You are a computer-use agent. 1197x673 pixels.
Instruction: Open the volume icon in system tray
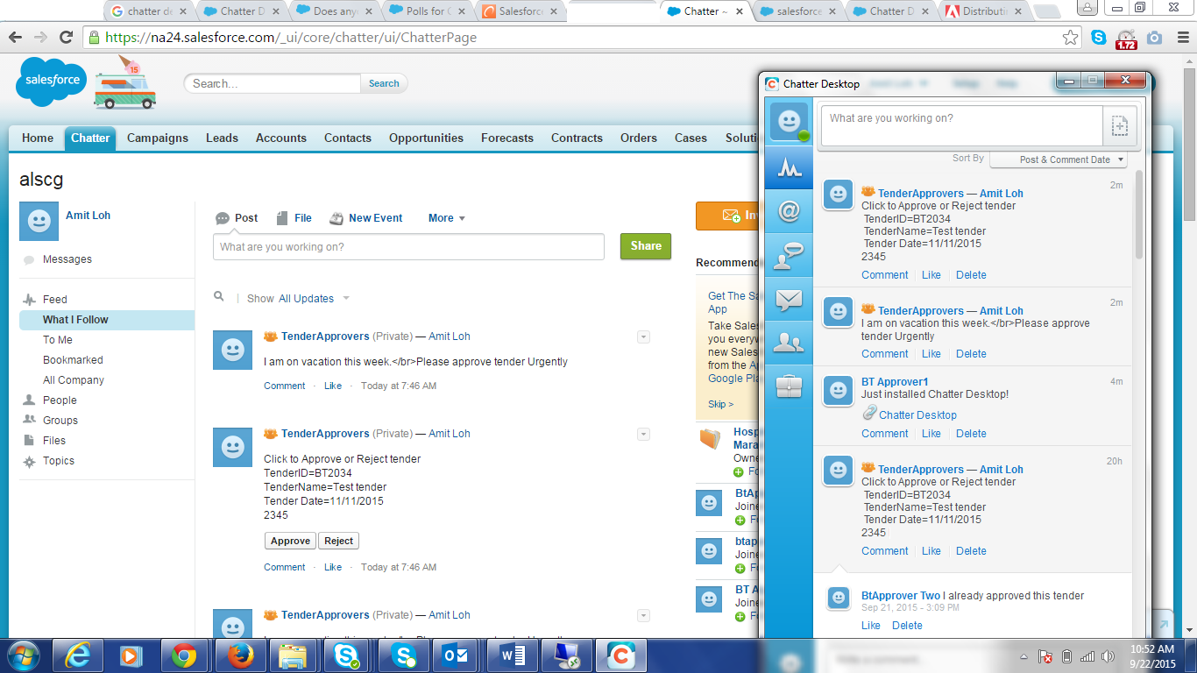tap(1108, 656)
